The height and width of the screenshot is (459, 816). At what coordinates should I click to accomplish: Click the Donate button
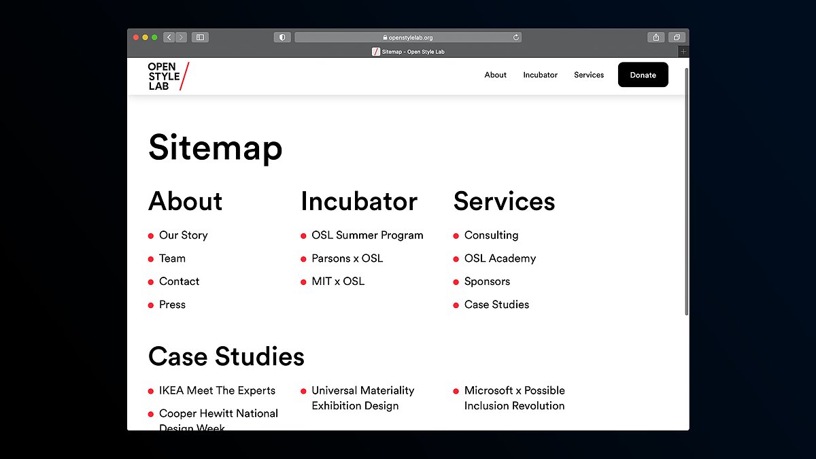click(643, 75)
